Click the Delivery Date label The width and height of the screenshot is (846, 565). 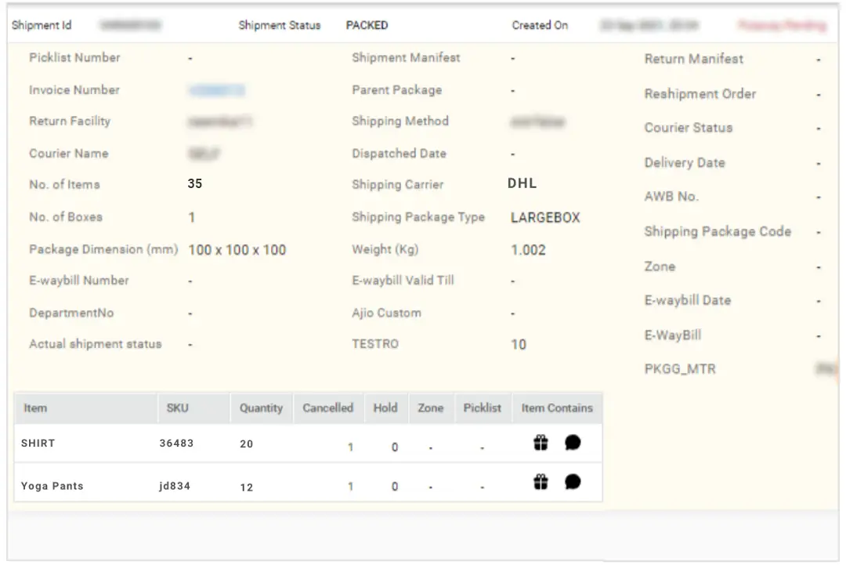tap(685, 163)
